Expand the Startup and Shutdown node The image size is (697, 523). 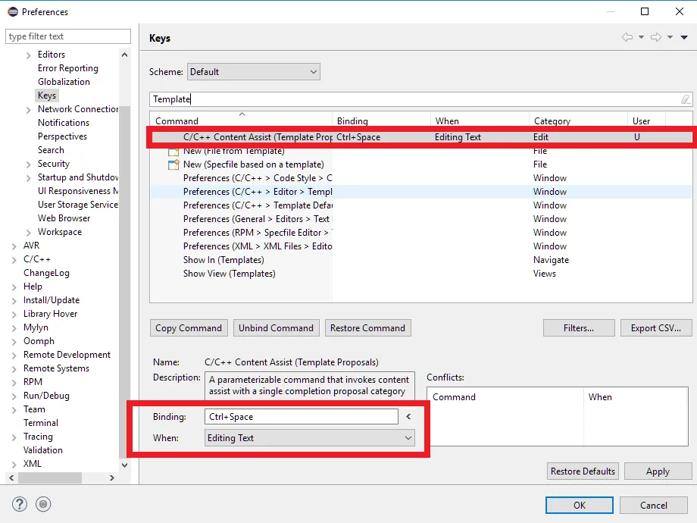(29, 178)
